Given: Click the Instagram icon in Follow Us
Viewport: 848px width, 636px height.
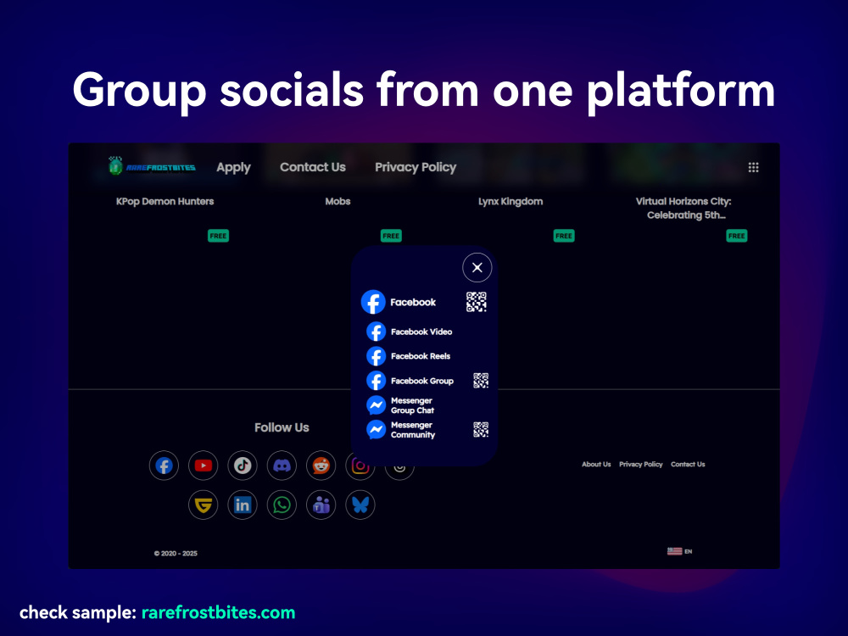Looking at the screenshot, I should (x=360, y=466).
